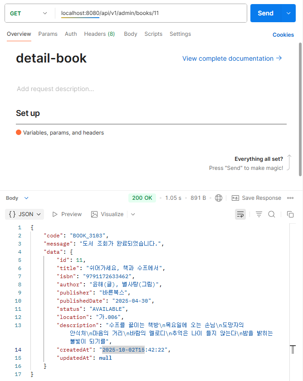Switch to the Scripts tab
This screenshot has width=303, height=381.
coord(153,34)
